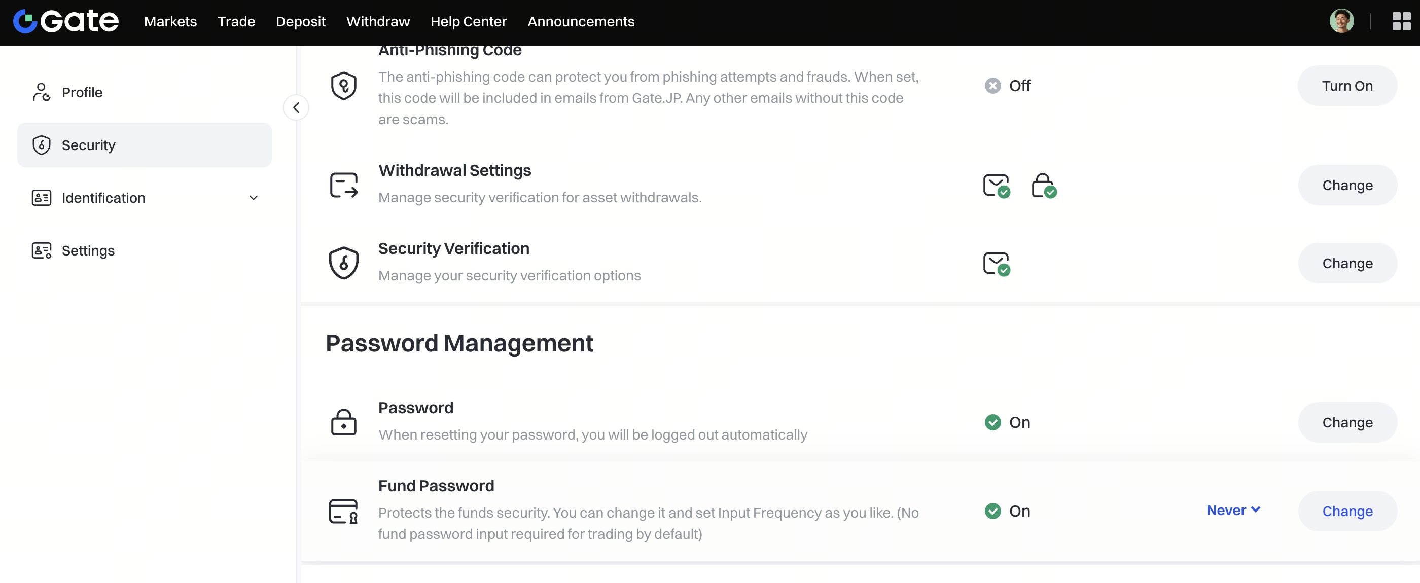
Task: Change the Withdrawal Settings
Action: [1346, 186]
